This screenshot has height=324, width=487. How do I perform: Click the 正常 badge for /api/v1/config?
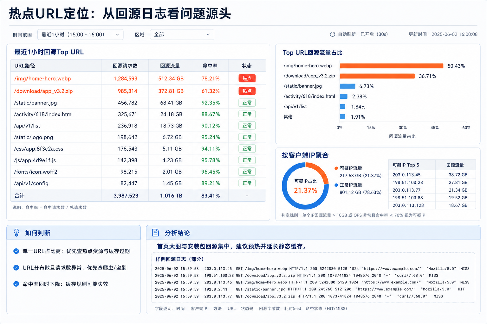247,183
